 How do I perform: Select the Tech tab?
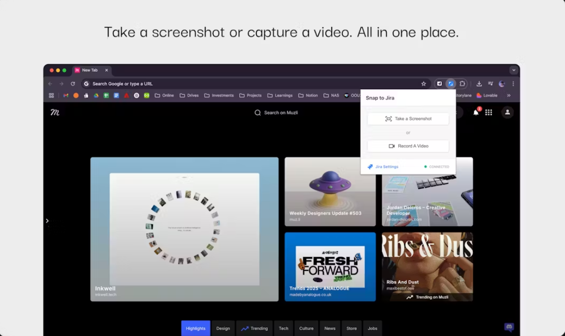coord(284,329)
